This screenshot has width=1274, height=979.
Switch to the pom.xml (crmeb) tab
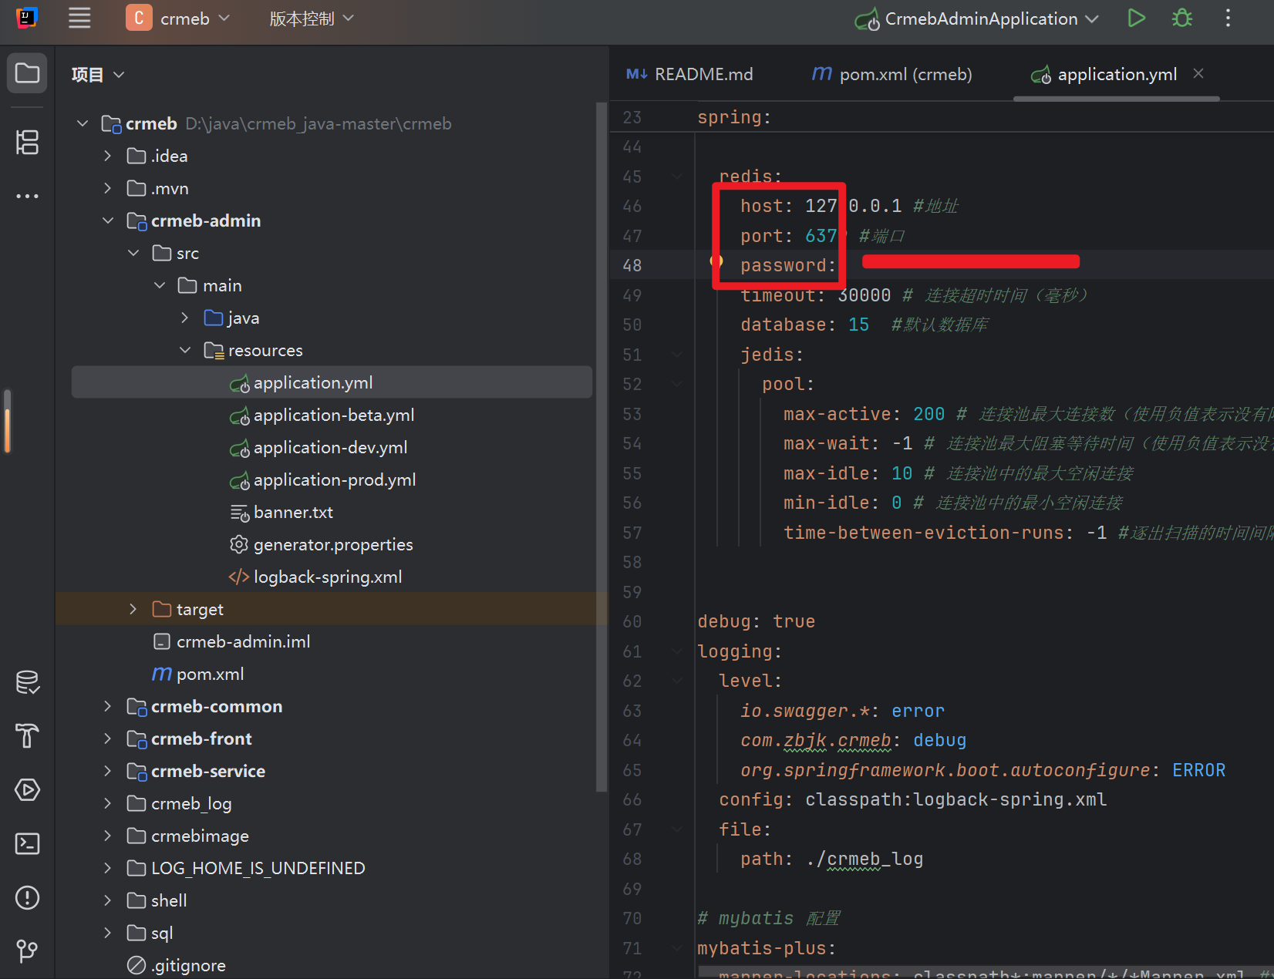(891, 74)
